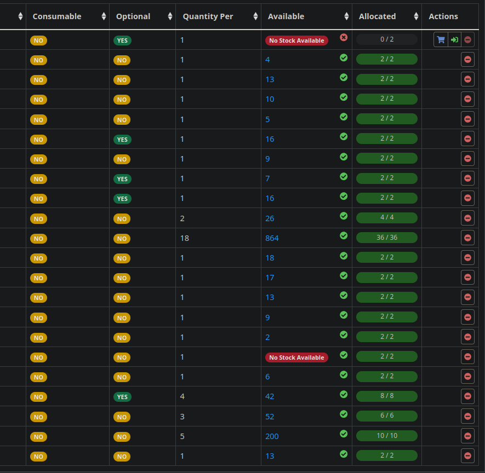Click the 36 / 36 allocated progress bar
This screenshot has width=485, height=473.
tap(387, 238)
